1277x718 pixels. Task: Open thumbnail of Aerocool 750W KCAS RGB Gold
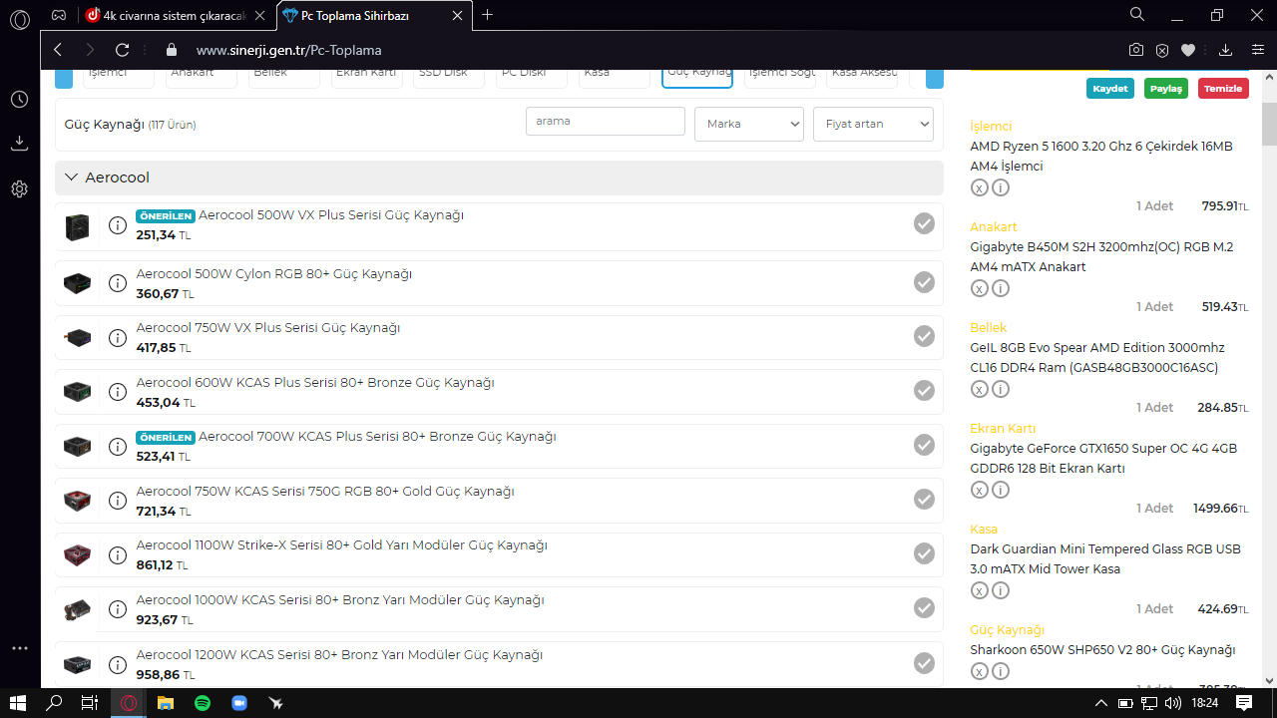[77, 500]
